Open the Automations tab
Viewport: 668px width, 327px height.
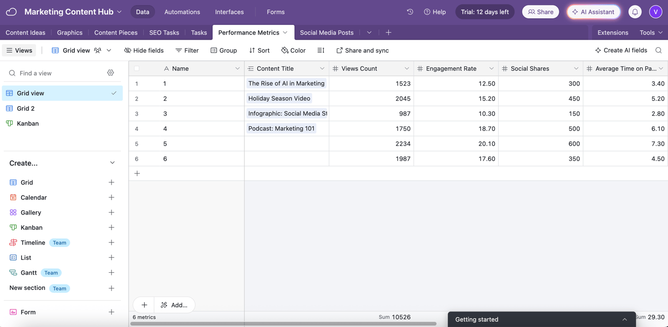[182, 12]
